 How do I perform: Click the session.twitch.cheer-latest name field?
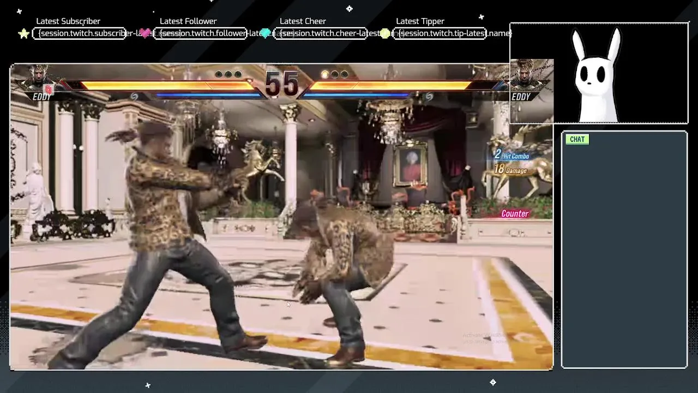(320, 33)
